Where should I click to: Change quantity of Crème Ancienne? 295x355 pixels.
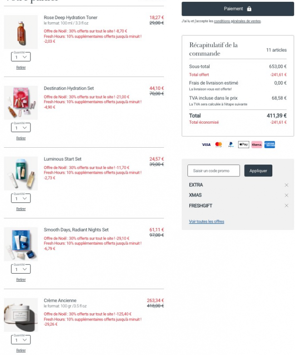(x=21, y=340)
